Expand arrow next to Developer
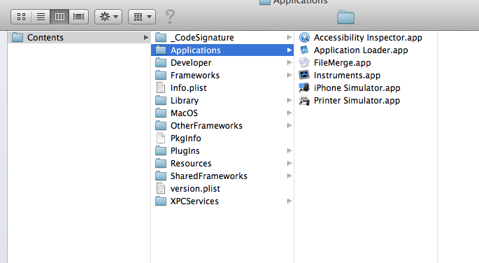 click(289, 63)
